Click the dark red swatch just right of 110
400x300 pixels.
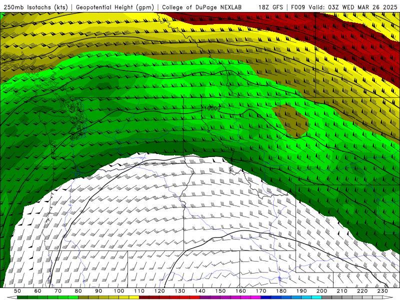(144, 297)
